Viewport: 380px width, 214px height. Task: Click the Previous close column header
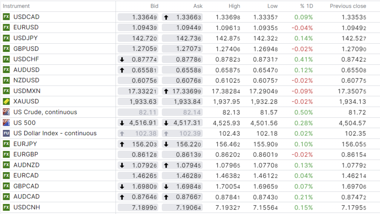point(348,6)
